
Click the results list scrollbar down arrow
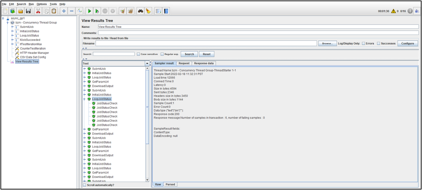point(147,180)
